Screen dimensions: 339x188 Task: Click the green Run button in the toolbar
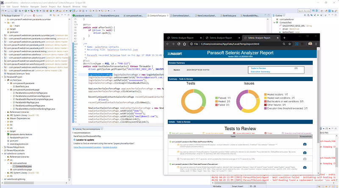[26, 11]
